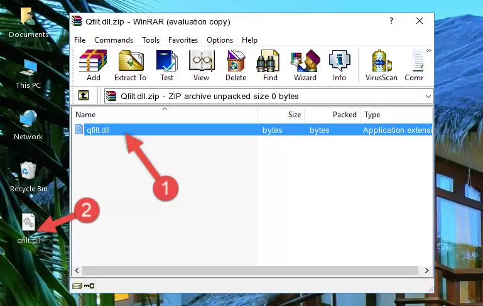Click the archive icon in address bar
Viewport: 483px width, 306px height.
111,96
